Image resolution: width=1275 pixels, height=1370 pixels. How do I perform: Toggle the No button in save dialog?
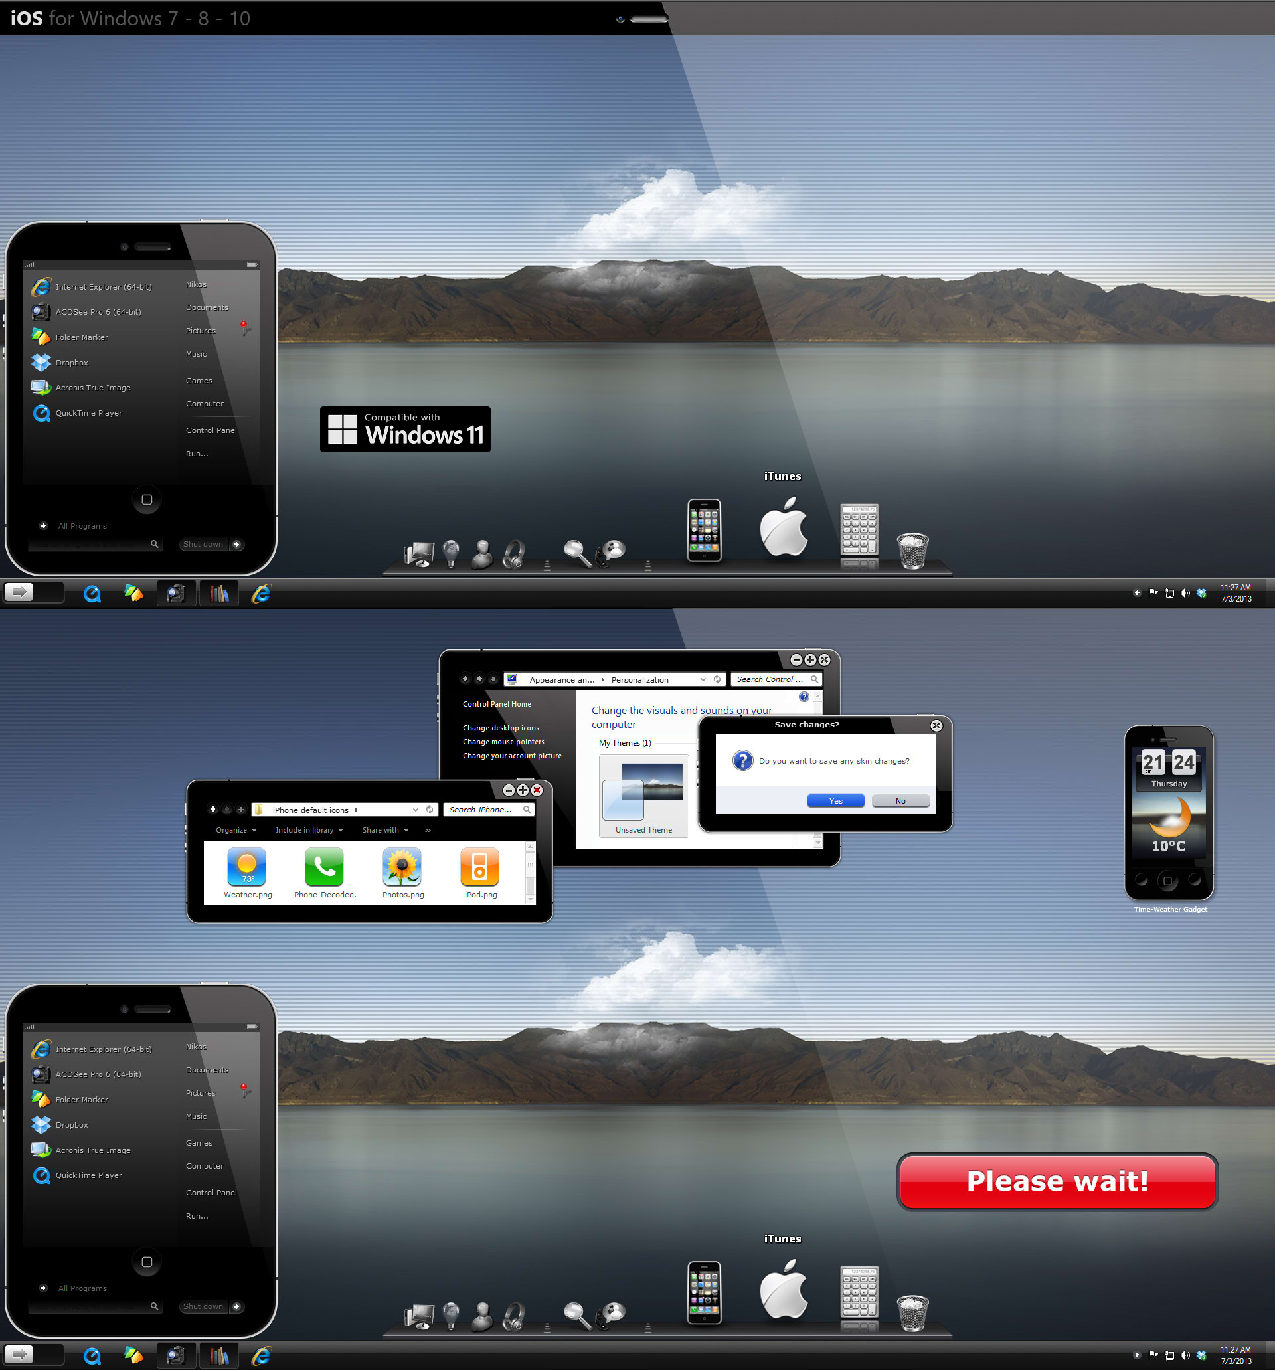(900, 801)
